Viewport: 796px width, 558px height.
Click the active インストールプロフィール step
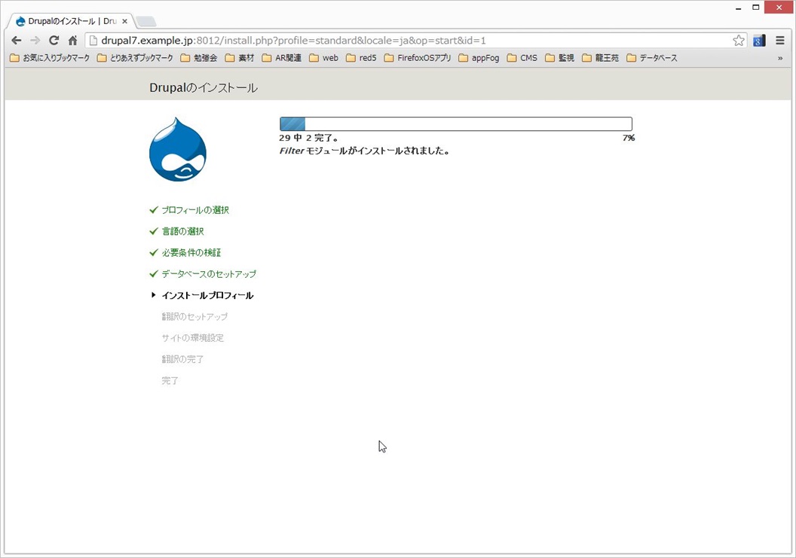click(x=207, y=295)
